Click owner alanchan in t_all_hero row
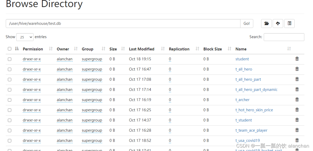 click(x=64, y=69)
